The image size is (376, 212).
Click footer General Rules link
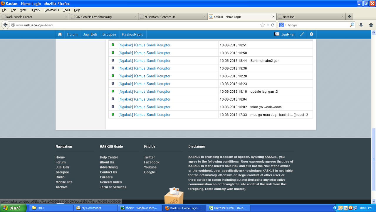(111, 182)
